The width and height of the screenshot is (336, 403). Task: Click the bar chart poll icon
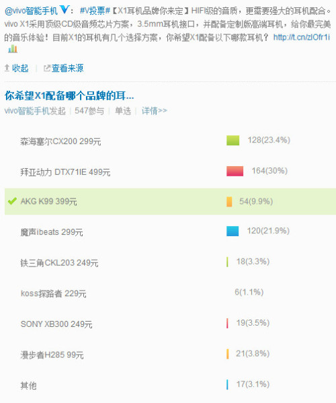click(x=13, y=48)
